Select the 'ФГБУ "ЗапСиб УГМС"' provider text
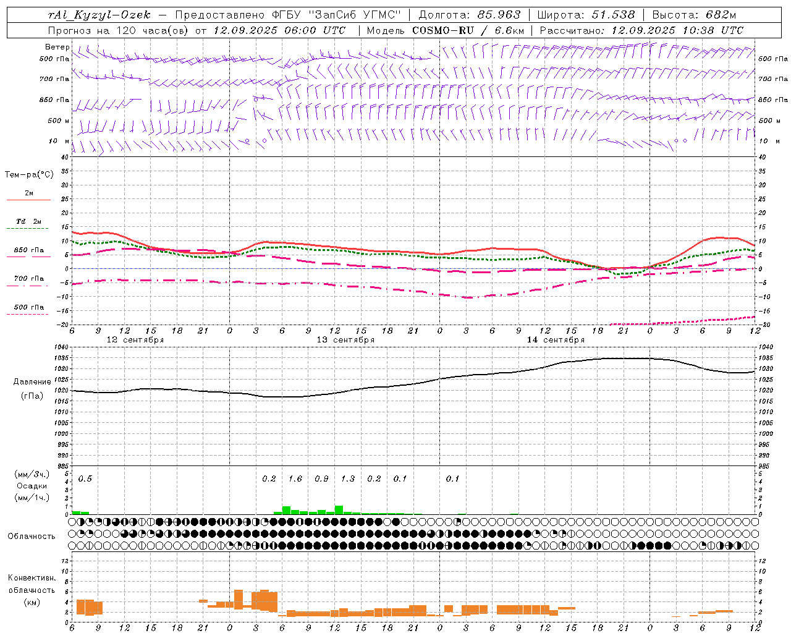 (337, 15)
